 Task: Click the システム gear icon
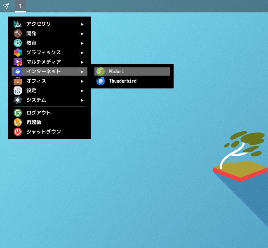[x=18, y=100]
